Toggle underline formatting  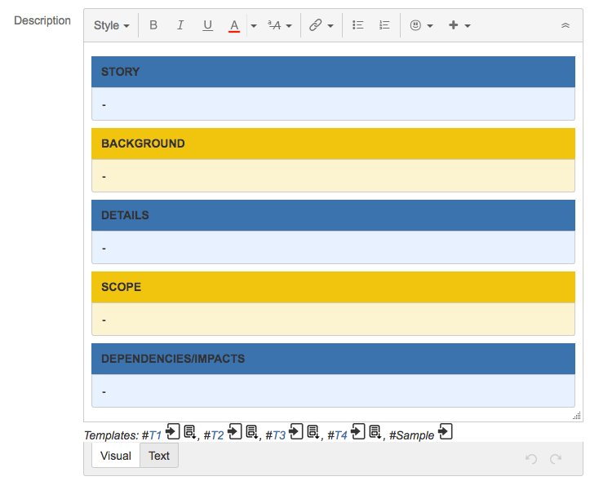[207, 25]
